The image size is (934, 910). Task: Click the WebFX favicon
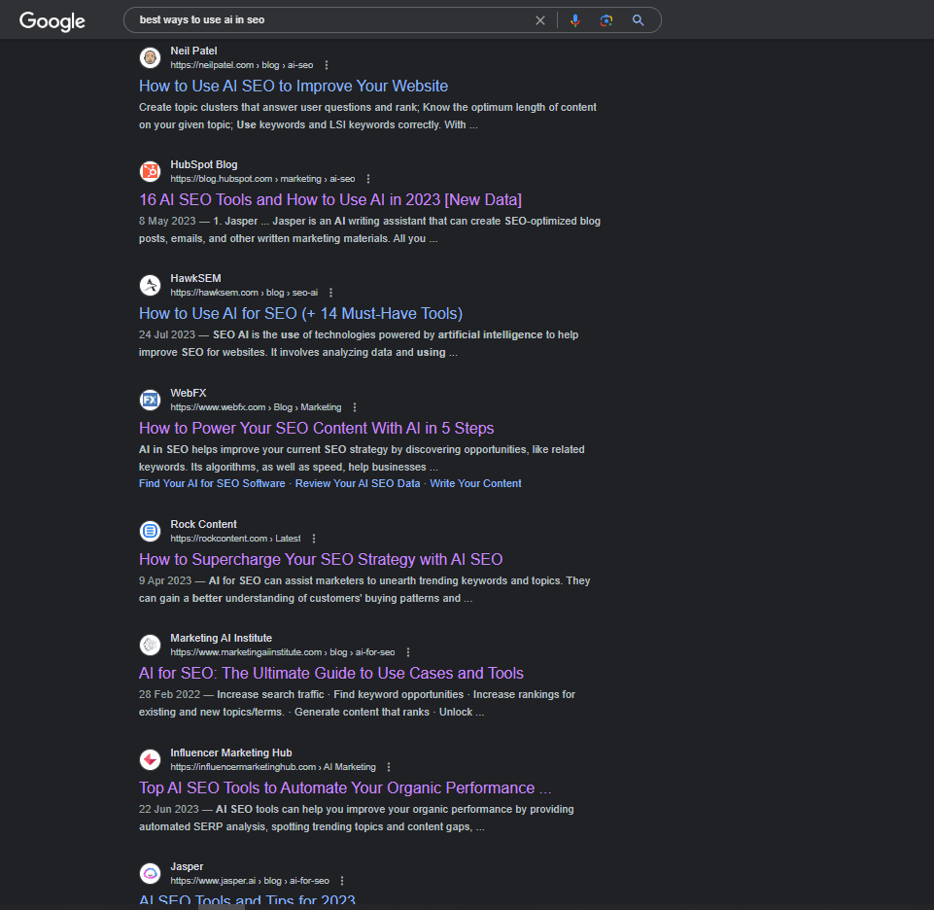(x=150, y=400)
